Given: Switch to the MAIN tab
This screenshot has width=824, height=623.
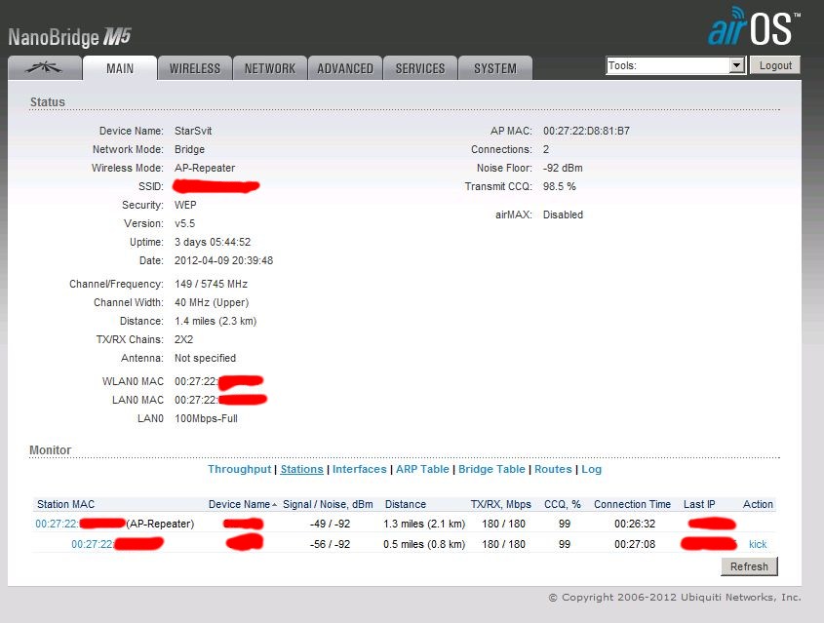Looking at the screenshot, I should (120, 68).
